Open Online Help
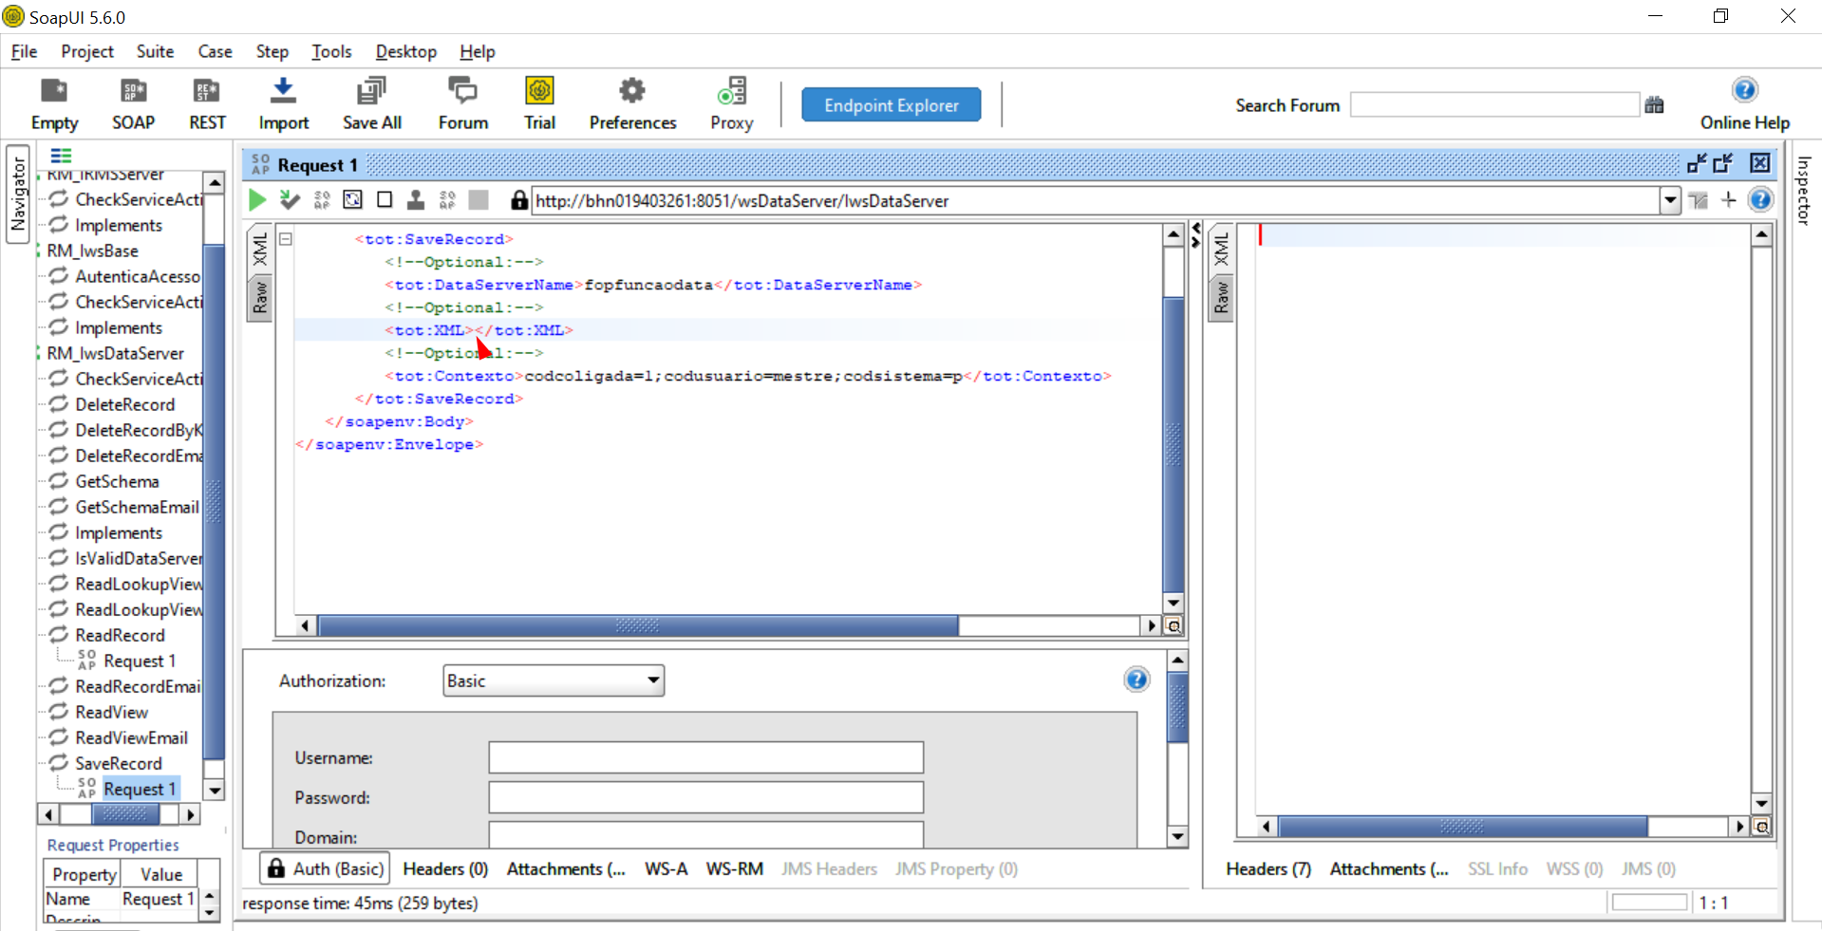Screen dimensions: 1822x931 point(1745,103)
